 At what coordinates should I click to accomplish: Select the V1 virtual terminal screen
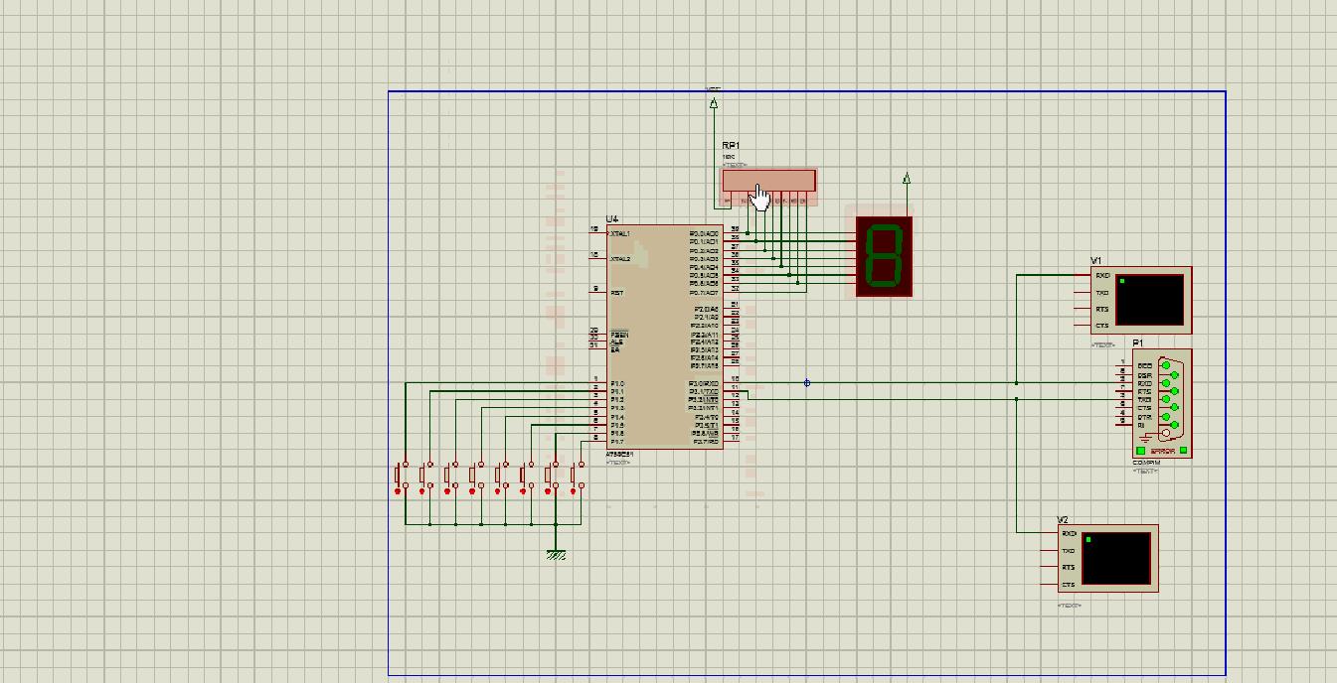(1151, 299)
